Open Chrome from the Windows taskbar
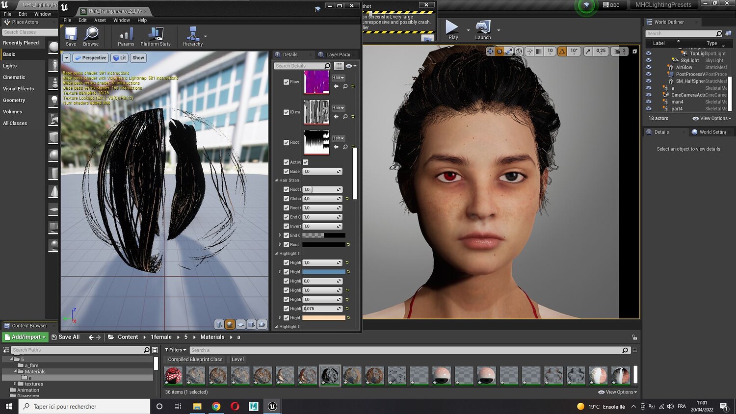736x414 pixels. (x=216, y=406)
